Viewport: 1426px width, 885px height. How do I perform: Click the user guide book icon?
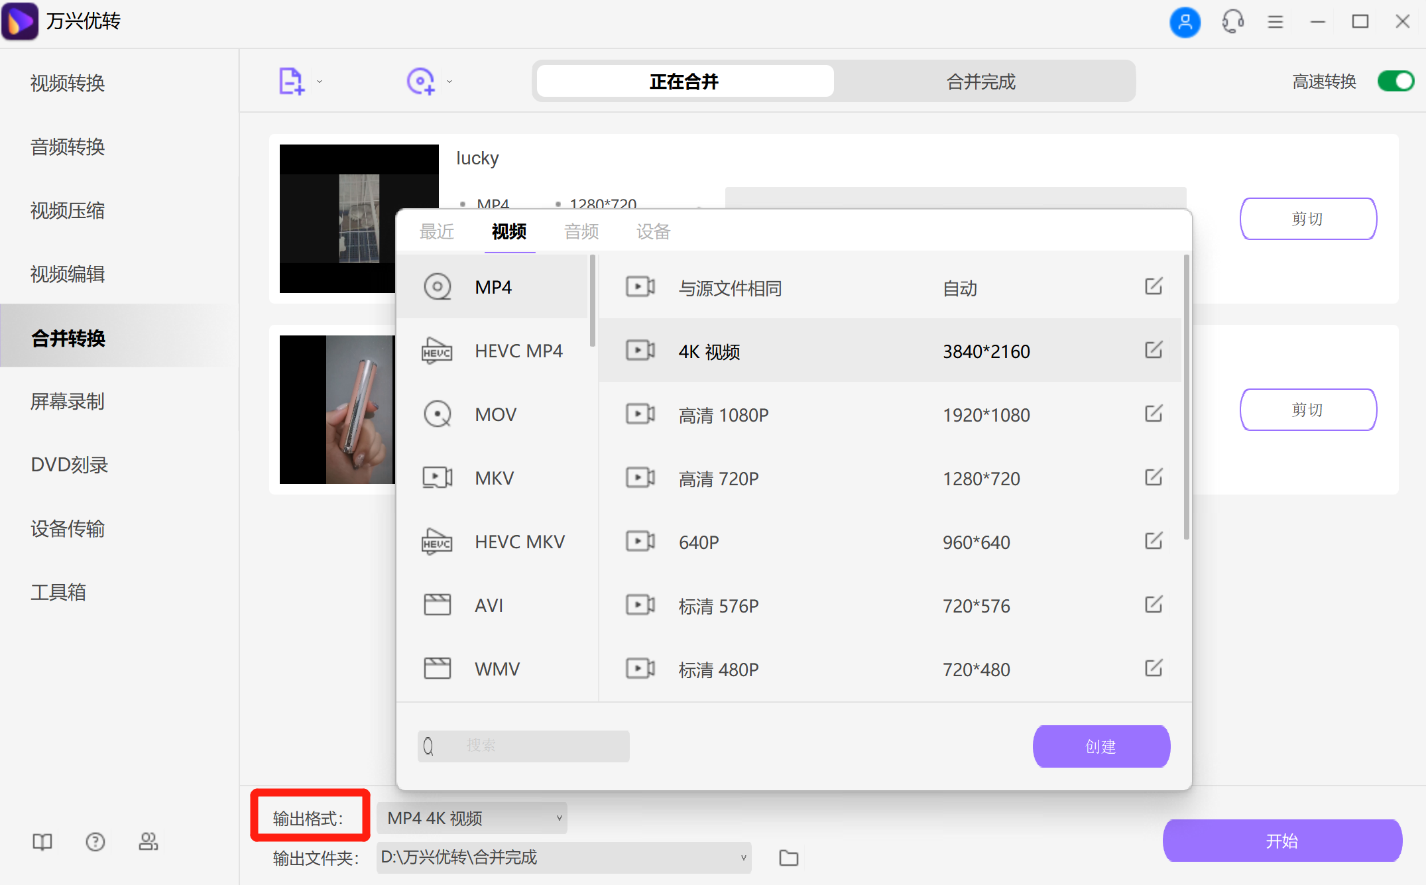[x=42, y=841]
